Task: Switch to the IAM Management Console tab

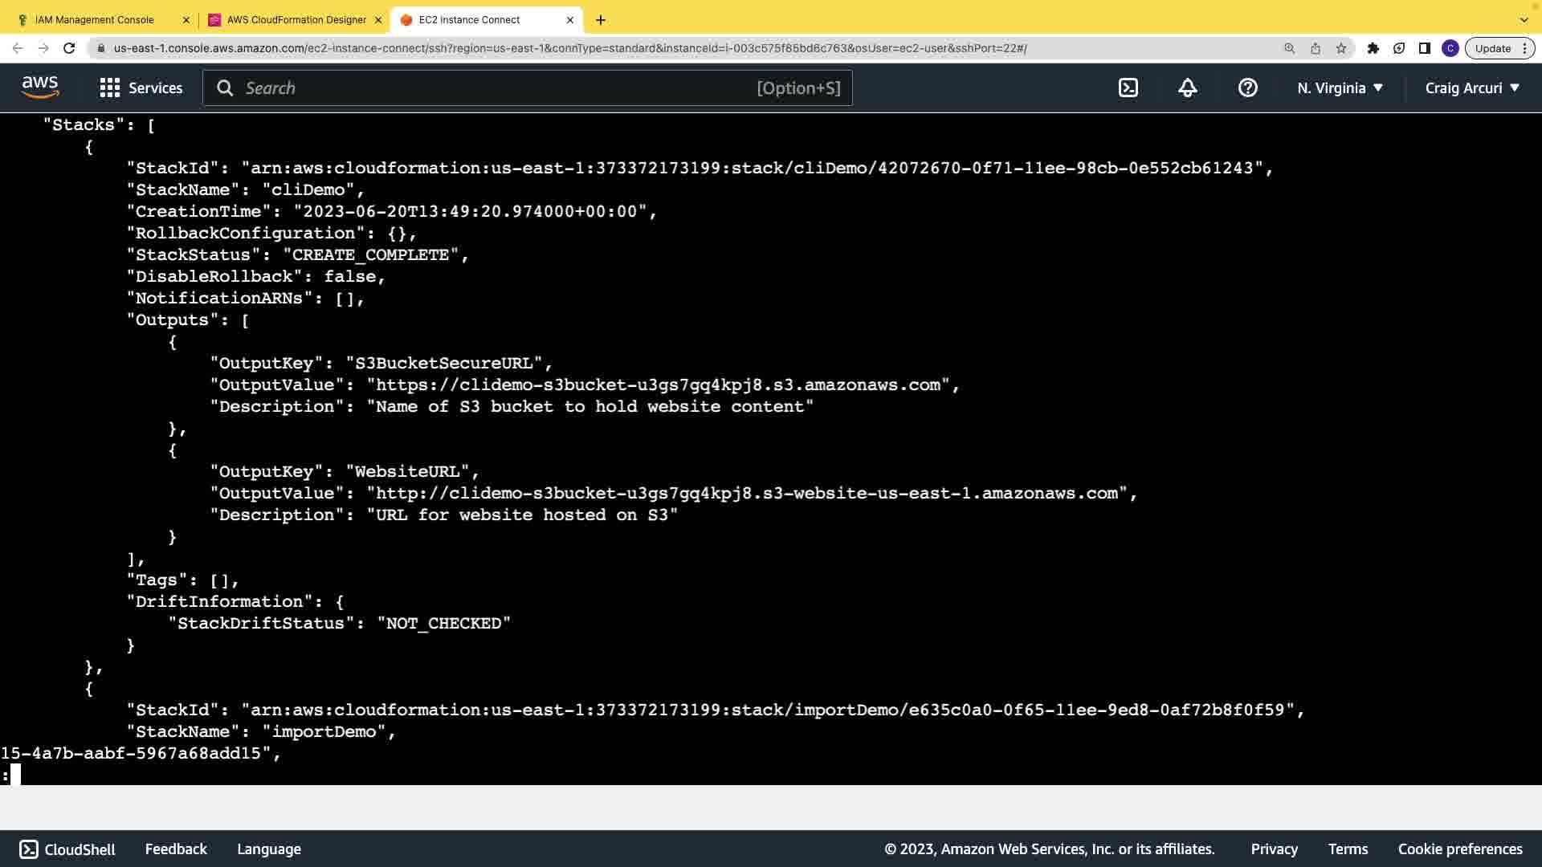Action: 95,20
